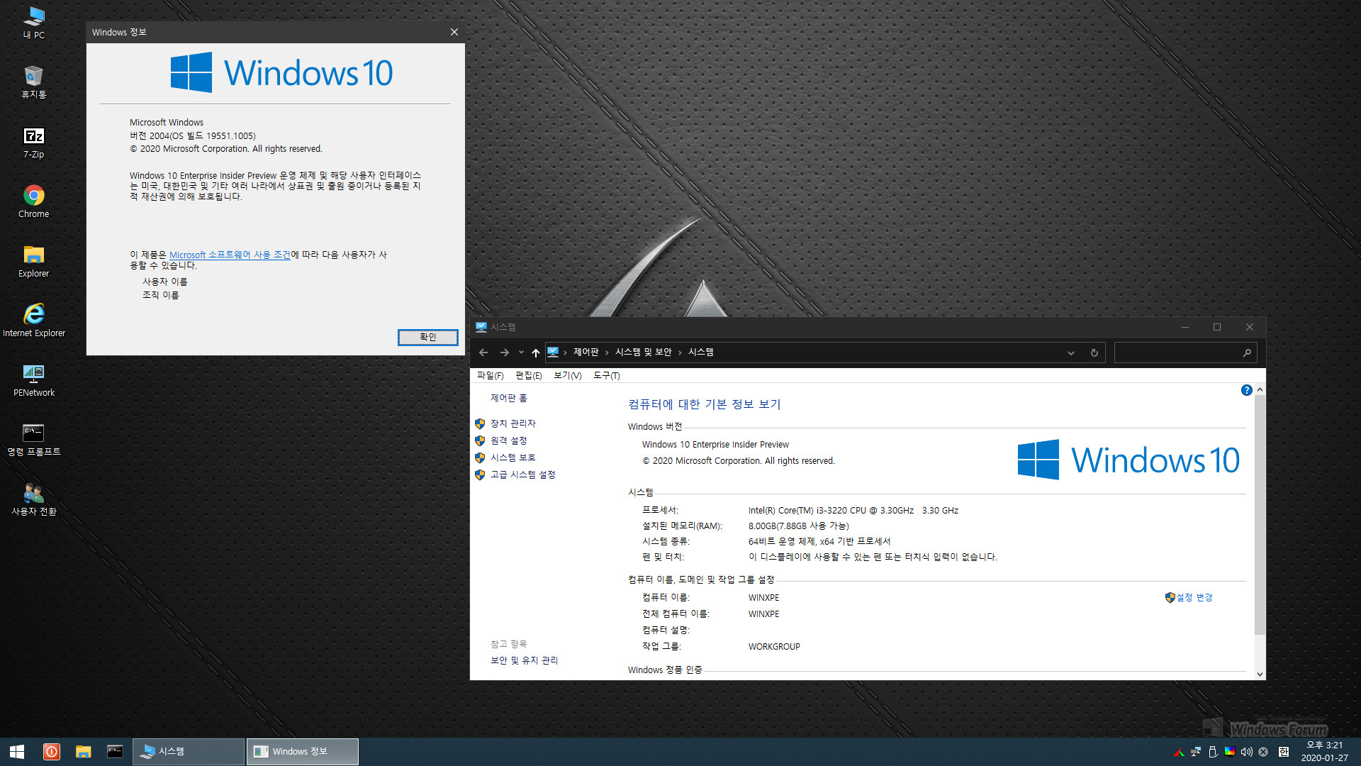Click 시스템 보호 in left panel
Viewport: 1361px width, 766px height.
[x=513, y=457]
